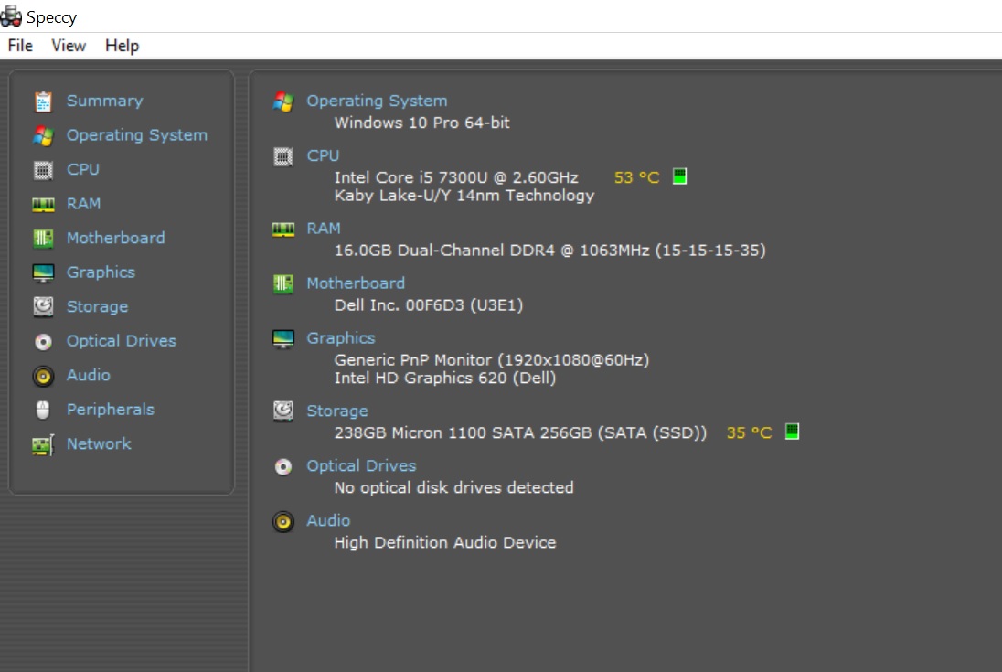This screenshot has height=672, width=1002.
Task: Click the Network card icon in sidebar
Action: point(43,444)
